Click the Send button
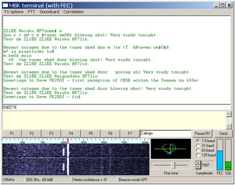The image size is (235, 185). (223, 134)
